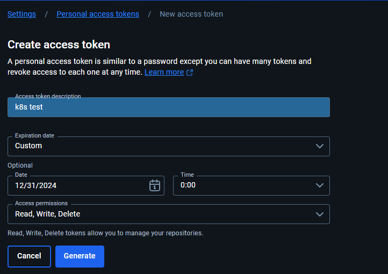
Task: Open the Learn more link
Action: coord(164,72)
